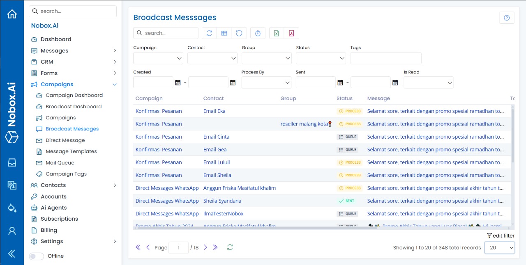Click the timer clock toolbar icon

pyautogui.click(x=258, y=33)
